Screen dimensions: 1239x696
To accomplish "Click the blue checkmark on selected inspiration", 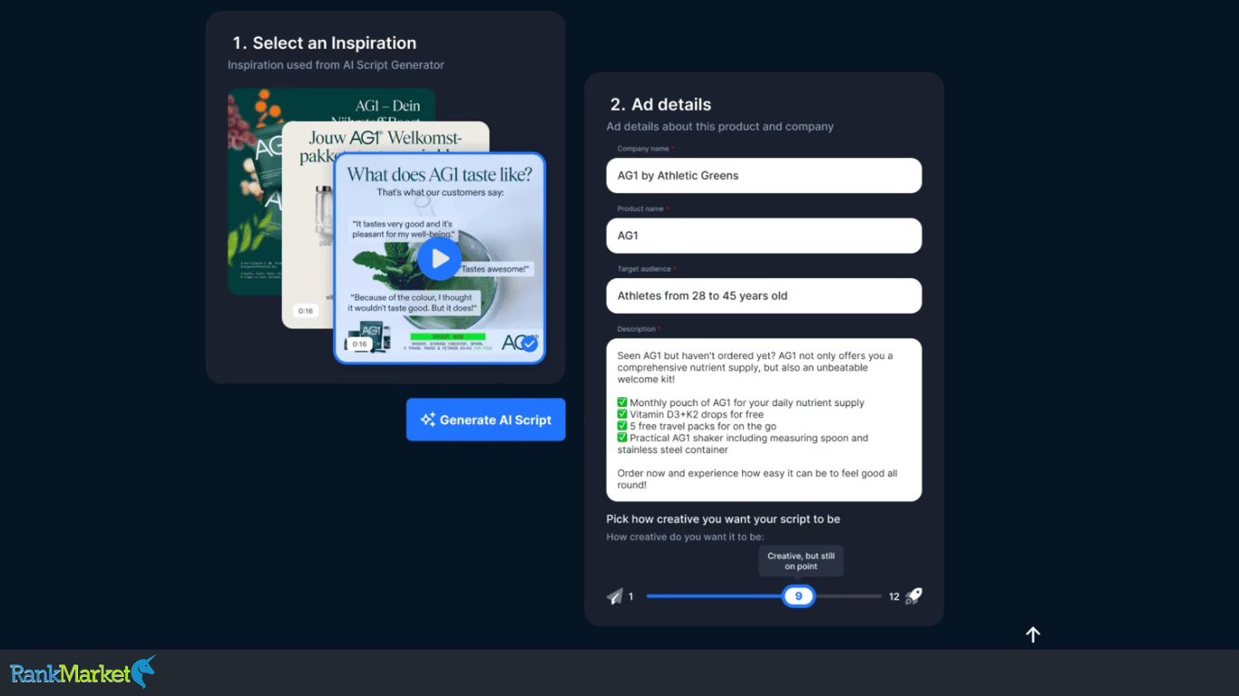I will click(x=529, y=343).
